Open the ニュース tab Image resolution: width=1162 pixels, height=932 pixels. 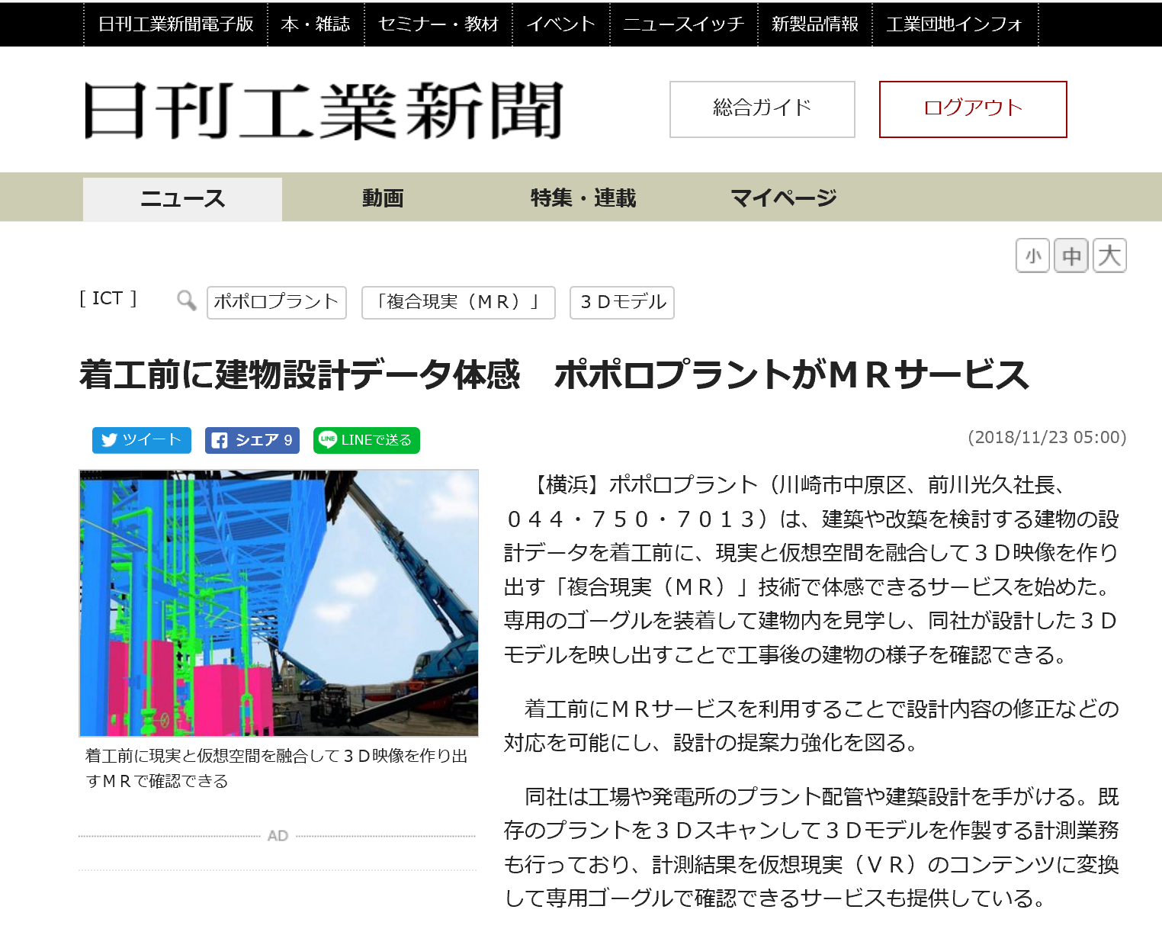point(183,199)
